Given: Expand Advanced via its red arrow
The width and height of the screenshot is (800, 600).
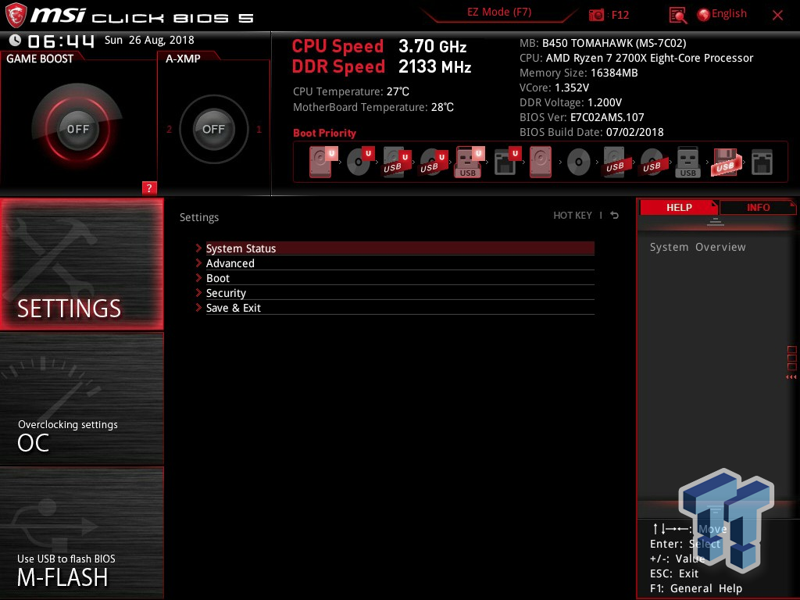Looking at the screenshot, I should (x=198, y=262).
